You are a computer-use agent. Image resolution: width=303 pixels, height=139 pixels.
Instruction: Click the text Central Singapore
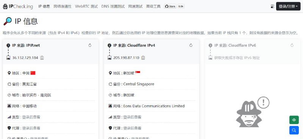[139, 84]
